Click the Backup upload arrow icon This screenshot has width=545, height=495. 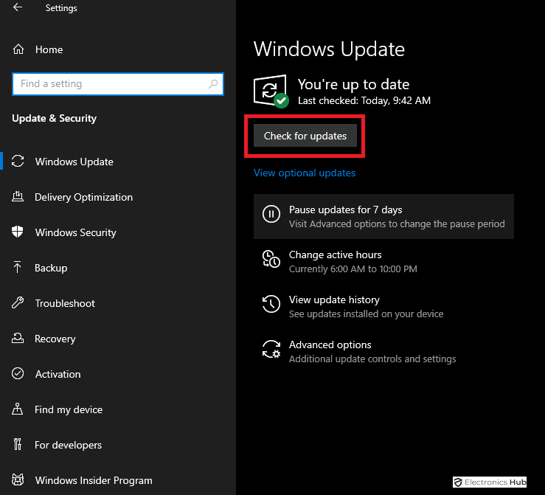click(x=18, y=268)
